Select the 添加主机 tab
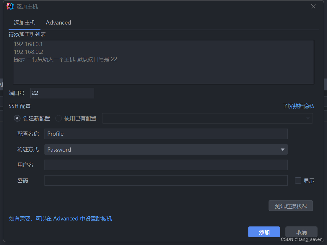 [25, 23]
